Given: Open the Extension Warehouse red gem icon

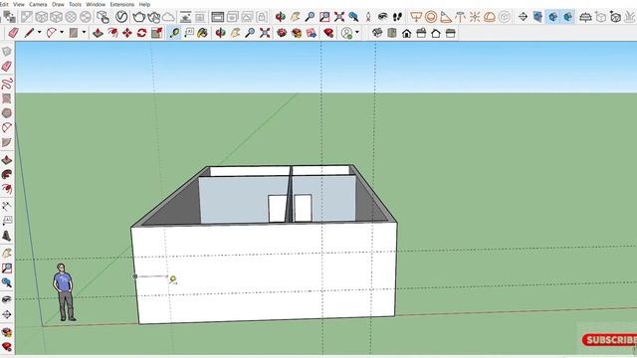Looking at the screenshot, I should point(328,33).
